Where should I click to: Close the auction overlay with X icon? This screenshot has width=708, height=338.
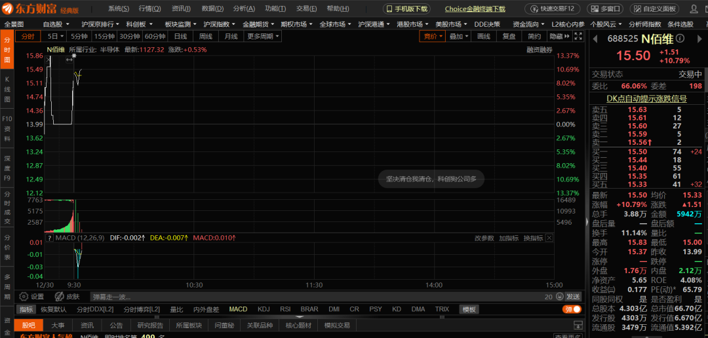coord(49,59)
